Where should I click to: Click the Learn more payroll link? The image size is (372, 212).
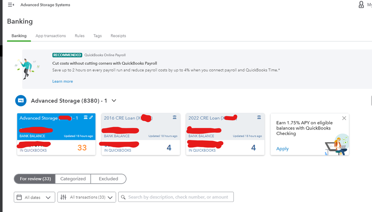pos(63,81)
